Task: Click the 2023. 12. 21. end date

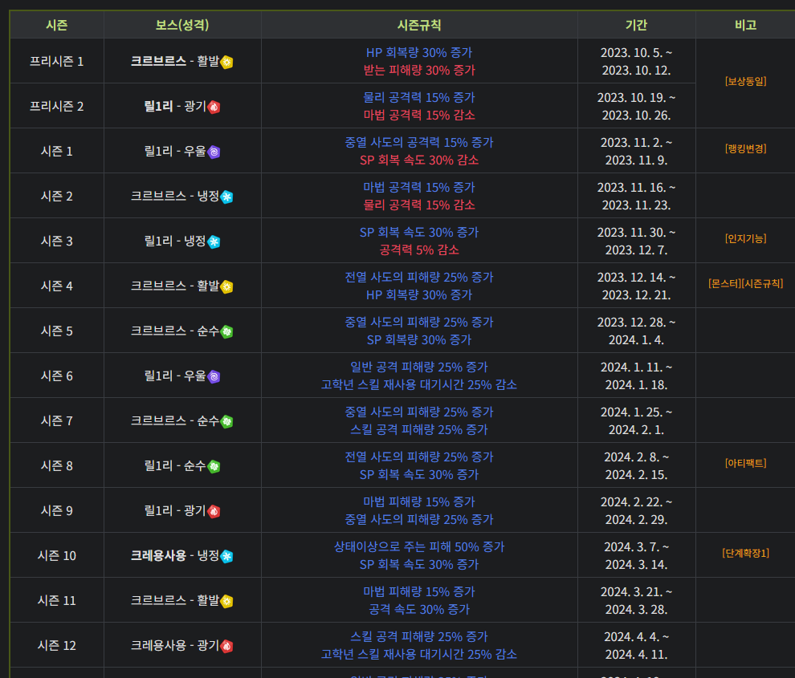Action: pyautogui.click(x=636, y=295)
